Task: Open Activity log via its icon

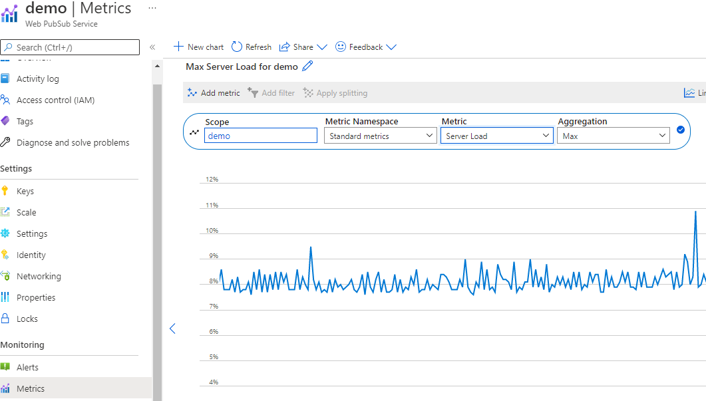Action: click(x=9, y=78)
